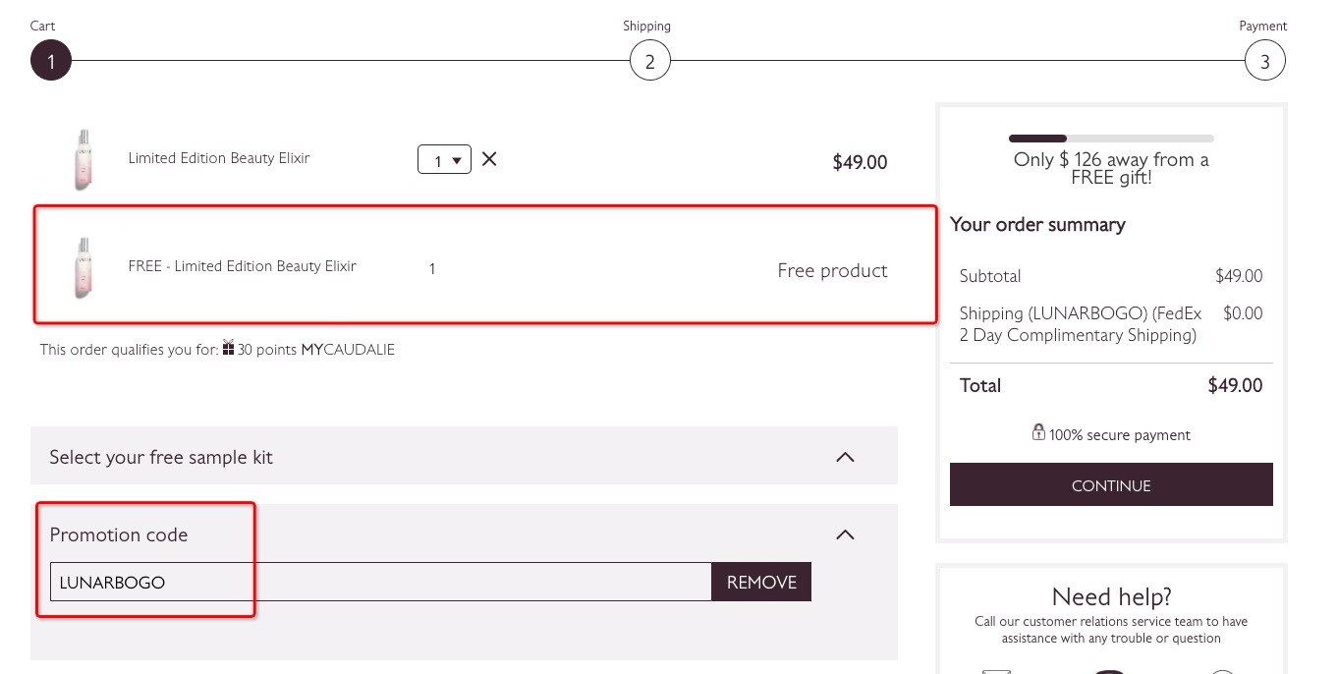
Task: Click the gift icon beside 30 points
Action: tap(228, 348)
